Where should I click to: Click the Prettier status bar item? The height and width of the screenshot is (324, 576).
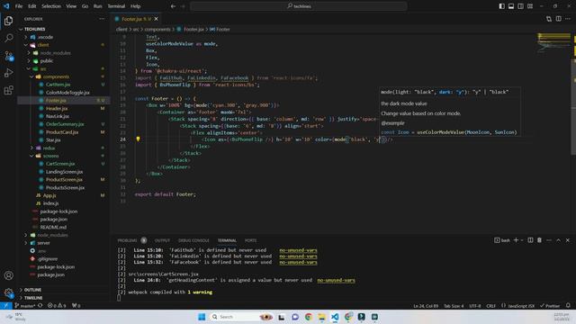click(x=550, y=306)
